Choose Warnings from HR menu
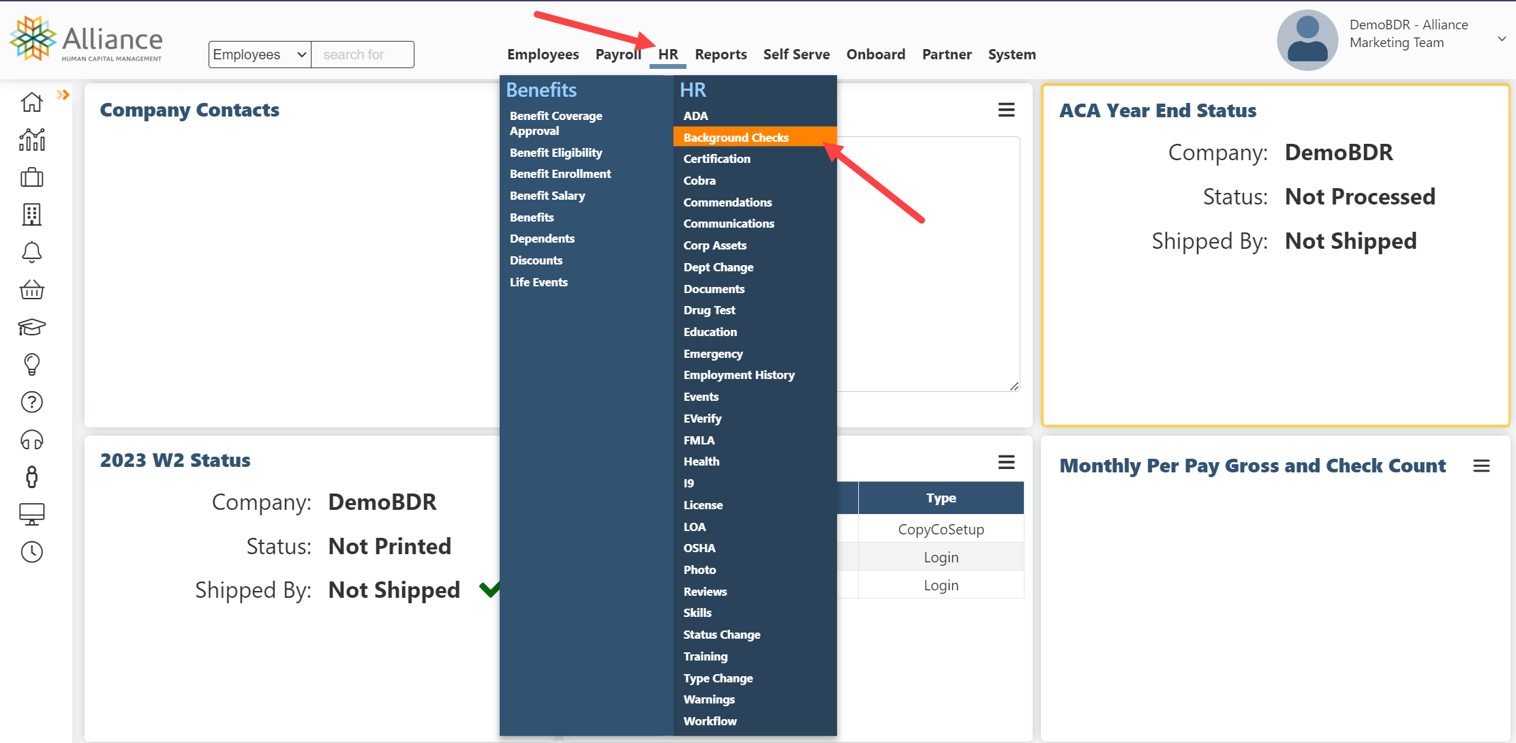Image resolution: width=1516 pixels, height=743 pixels. pos(709,699)
